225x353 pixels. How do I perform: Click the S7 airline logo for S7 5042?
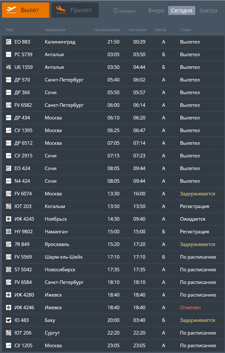coord(9,269)
